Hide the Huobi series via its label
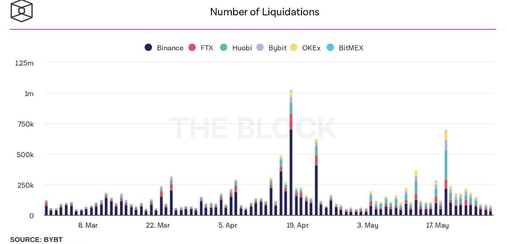The height and width of the screenshot is (244, 507). click(x=242, y=48)
